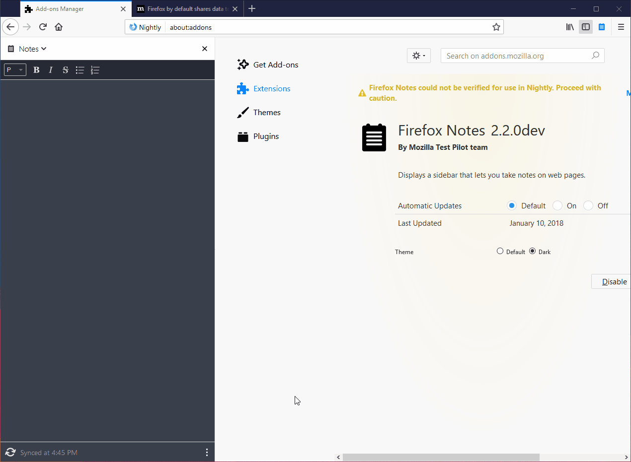This screenshot has width=631, height=462.
Task: Open the Notes three-dot menu
Action: [207, 452]
